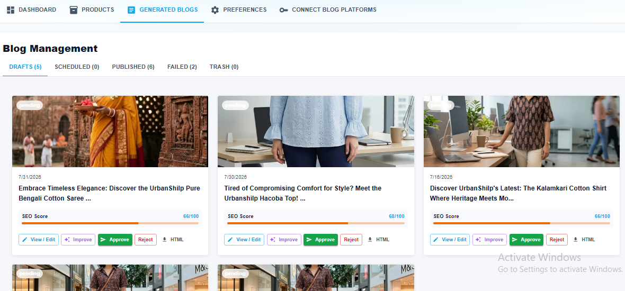
Task: Click the Products box icon
Action: [73, 10]
